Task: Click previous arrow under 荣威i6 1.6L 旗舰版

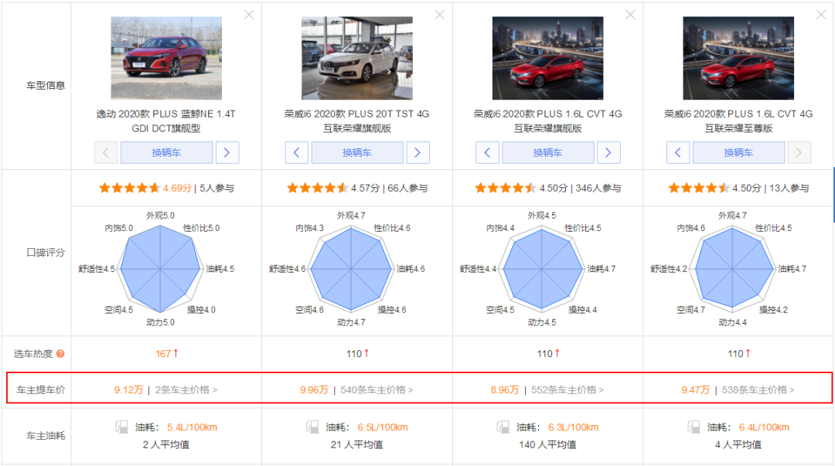Action: (x=487, y=152)
